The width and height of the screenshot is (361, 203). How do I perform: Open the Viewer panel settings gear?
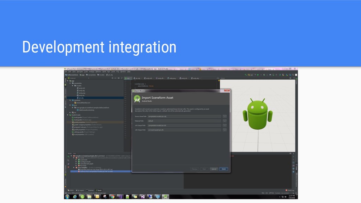click(290, 78)
